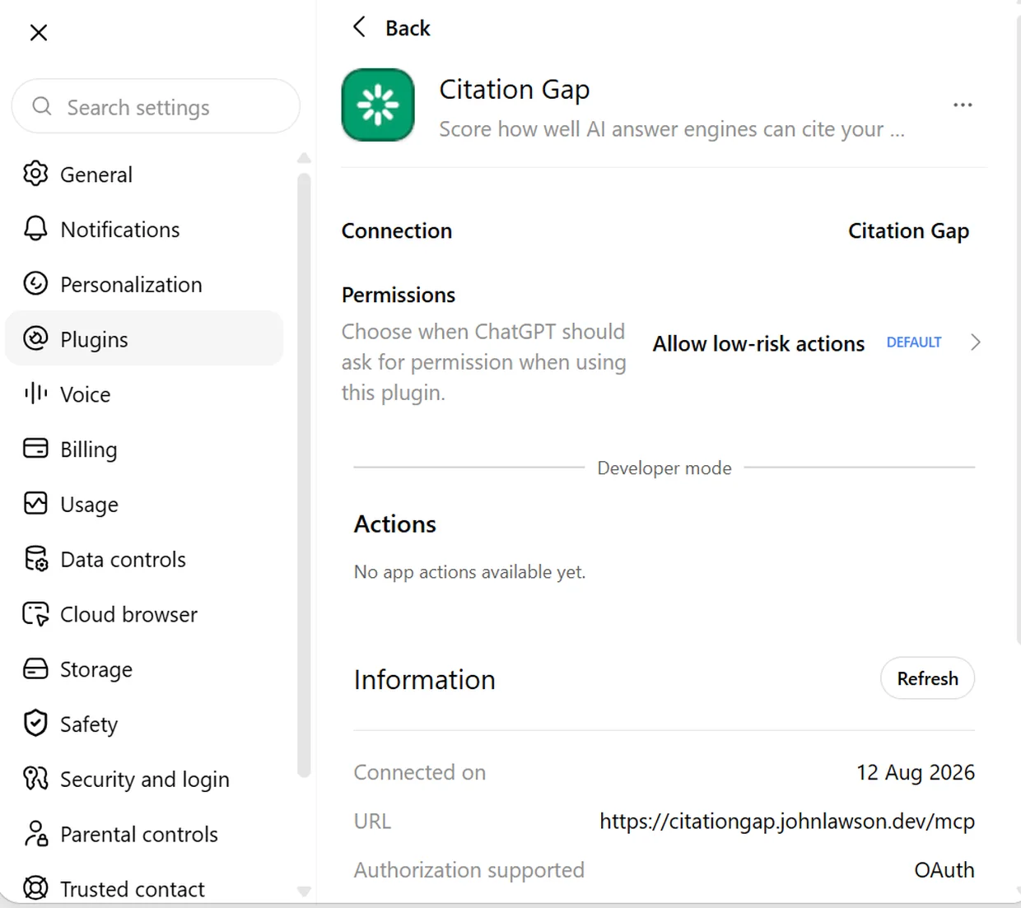Go to Storage settings
Viewport: 1021px width, 908px height.
(144, 669)
